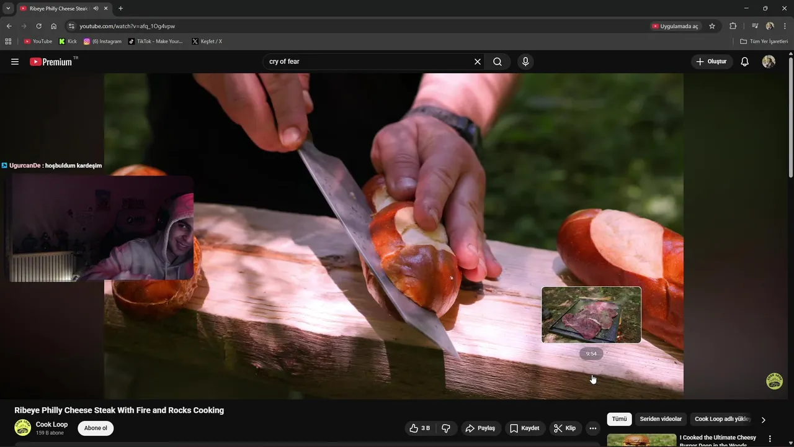Run search with the magnifier button
This screenshot has height=447, width=794.
pos(497,61)
